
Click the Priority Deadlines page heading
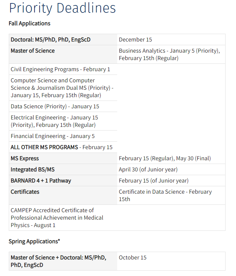62,8
